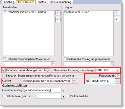
Task: Uncheck Schneider Thomas in the Mandanten list
Action: 5,12
